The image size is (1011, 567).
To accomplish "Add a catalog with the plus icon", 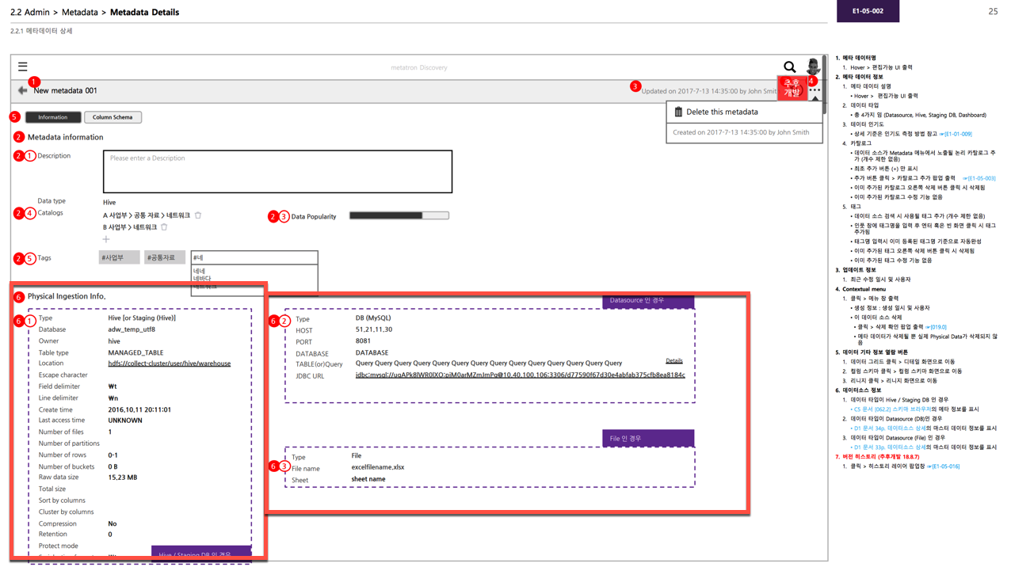I will pos(106,239).
